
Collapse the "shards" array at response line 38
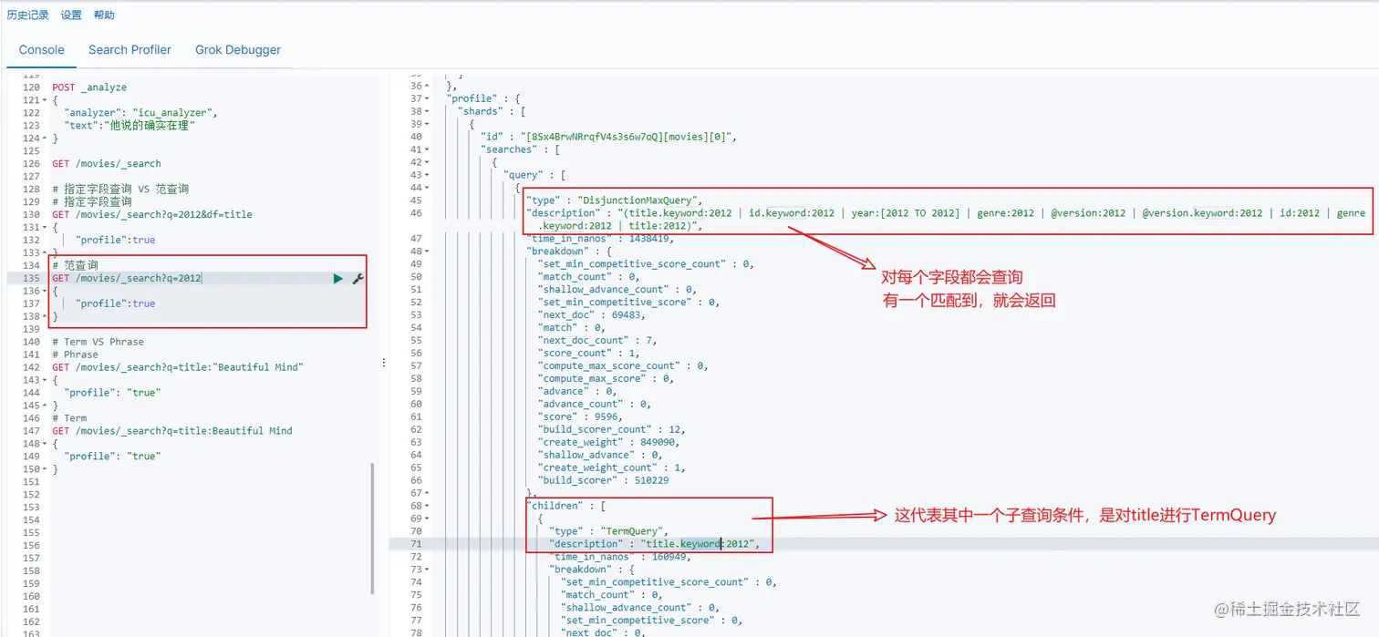[428, 111]
